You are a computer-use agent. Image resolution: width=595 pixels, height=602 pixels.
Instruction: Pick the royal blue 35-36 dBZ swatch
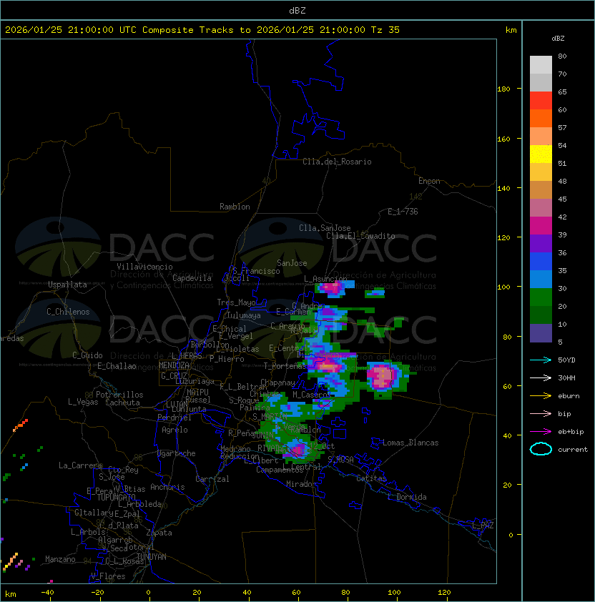click(x=541, y=261)
